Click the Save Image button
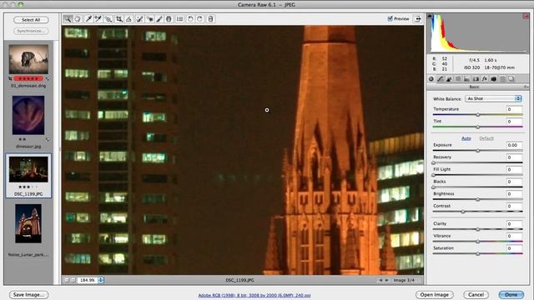This screenshot has height=300, width=534. pyautogui.click(x=28, y=295)
